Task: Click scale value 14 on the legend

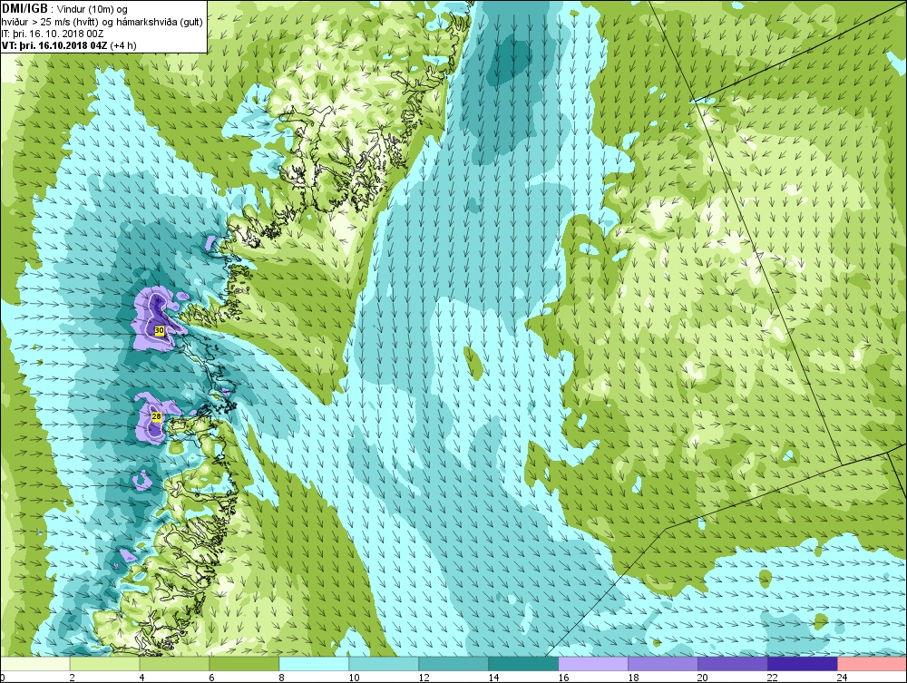Action: point(493,678)
